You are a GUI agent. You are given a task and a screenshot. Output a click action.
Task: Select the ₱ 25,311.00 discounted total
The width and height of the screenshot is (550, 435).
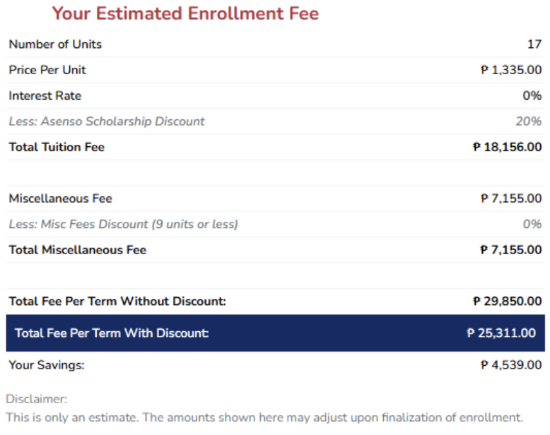[501, 333]
